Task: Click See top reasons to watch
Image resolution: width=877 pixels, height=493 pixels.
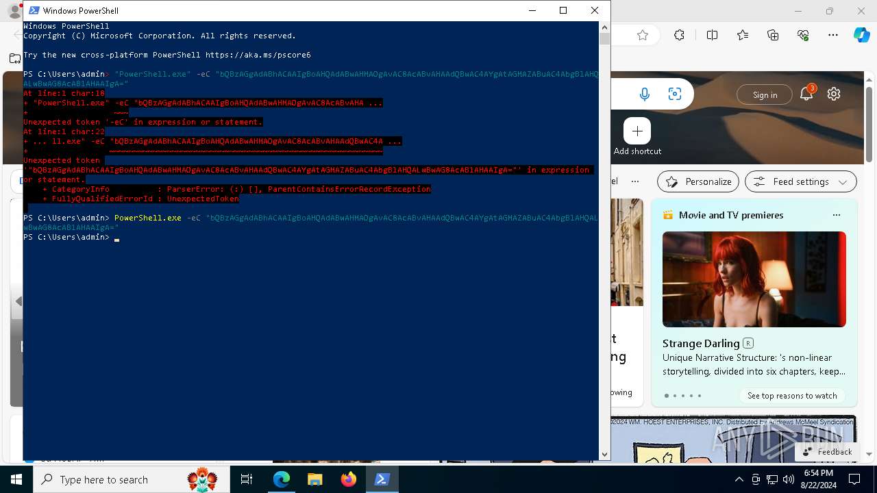Action: (x=792, y=396)
